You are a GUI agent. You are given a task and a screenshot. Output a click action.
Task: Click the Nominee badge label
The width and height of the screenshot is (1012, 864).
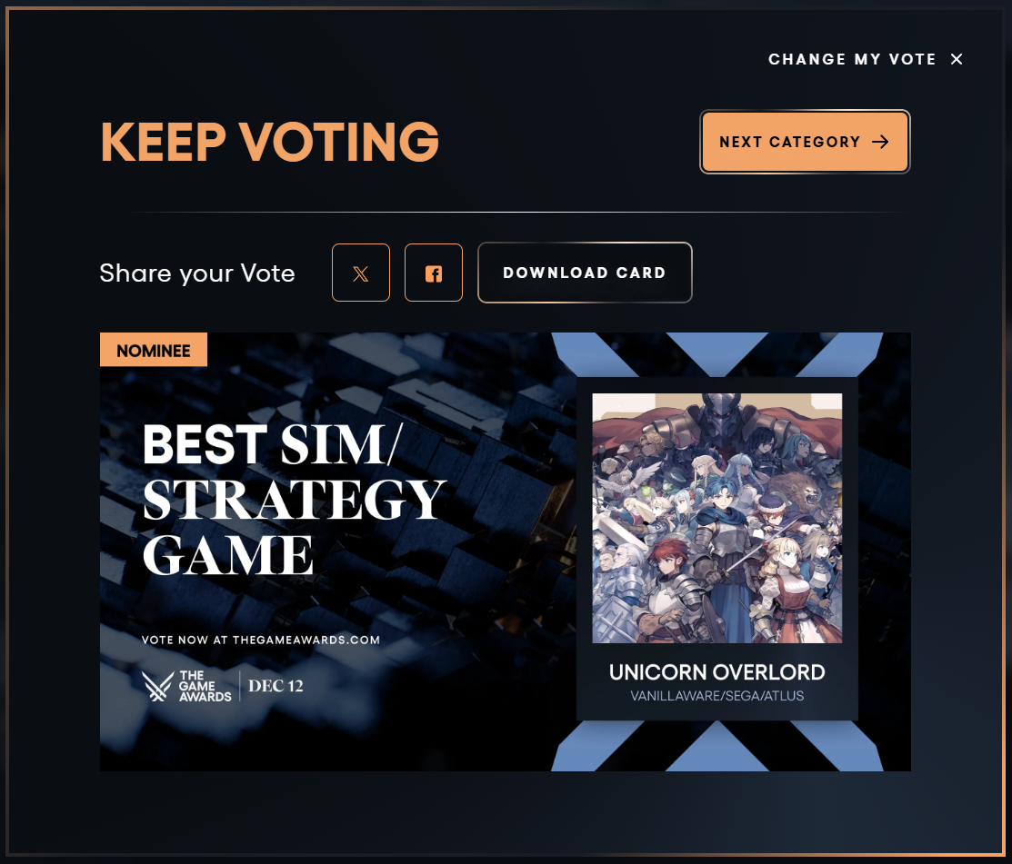tap(154, 350)
